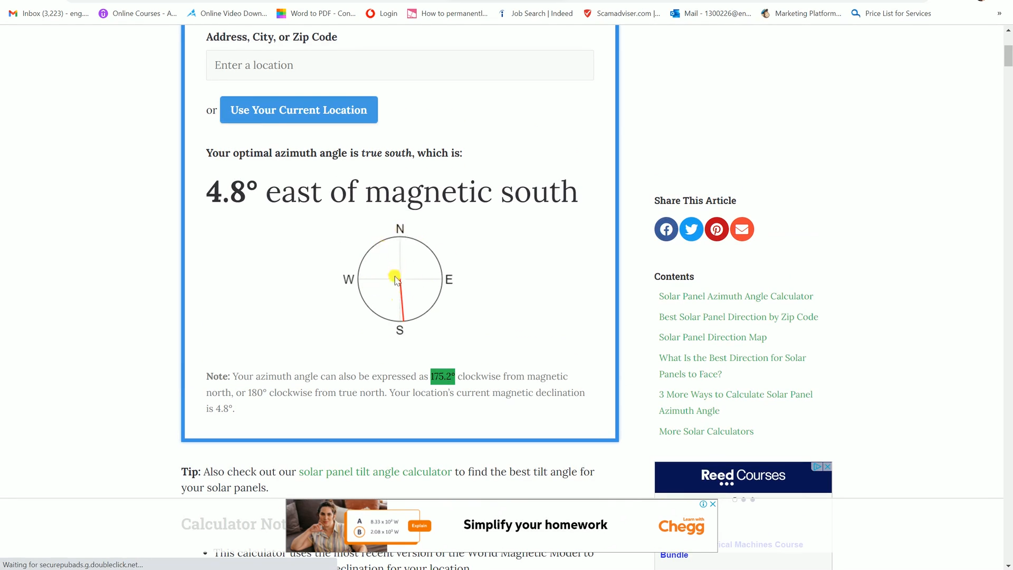The image size is (1013, 570).
Task: Click the Pinterest share icon
Action: tap(716, 229)
